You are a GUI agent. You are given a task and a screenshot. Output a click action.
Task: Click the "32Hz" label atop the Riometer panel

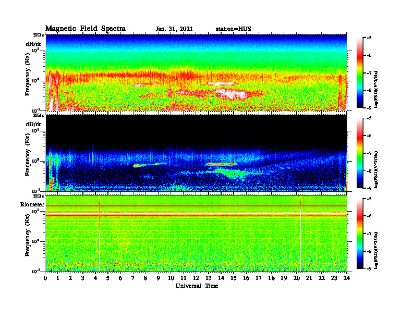pyautogui.click(x=39, y=195)
